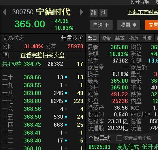Screen dimensions: 158x150
Task: Click 总手 value 37302
Action: [120, 61]
